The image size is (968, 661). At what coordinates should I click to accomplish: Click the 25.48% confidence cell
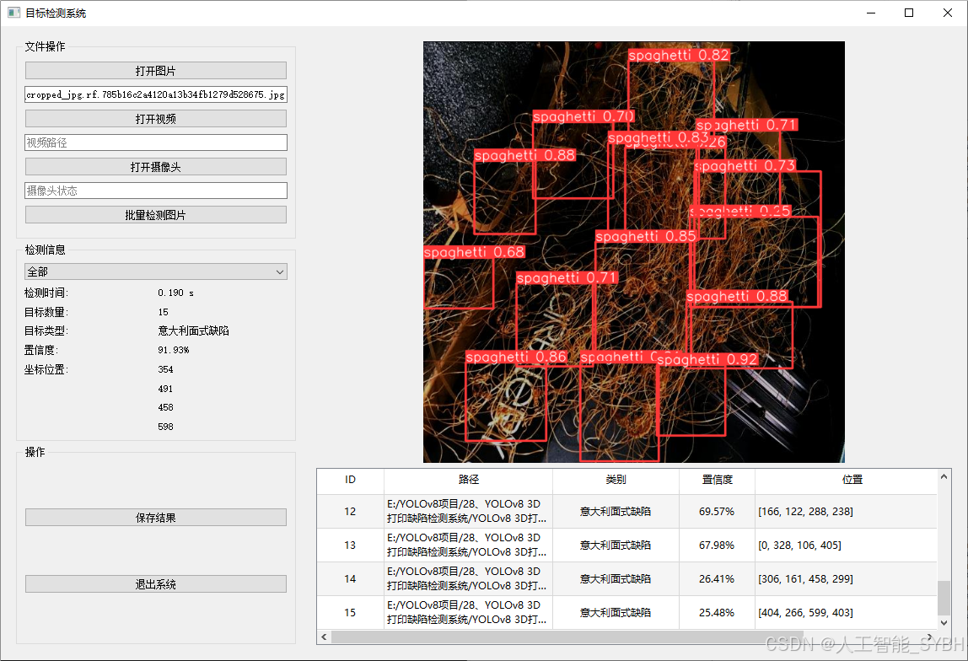[717, 612]
